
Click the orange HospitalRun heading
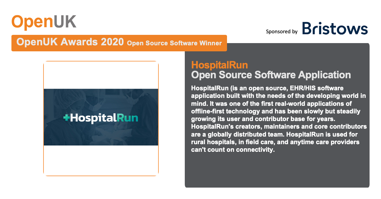(219, 65)
